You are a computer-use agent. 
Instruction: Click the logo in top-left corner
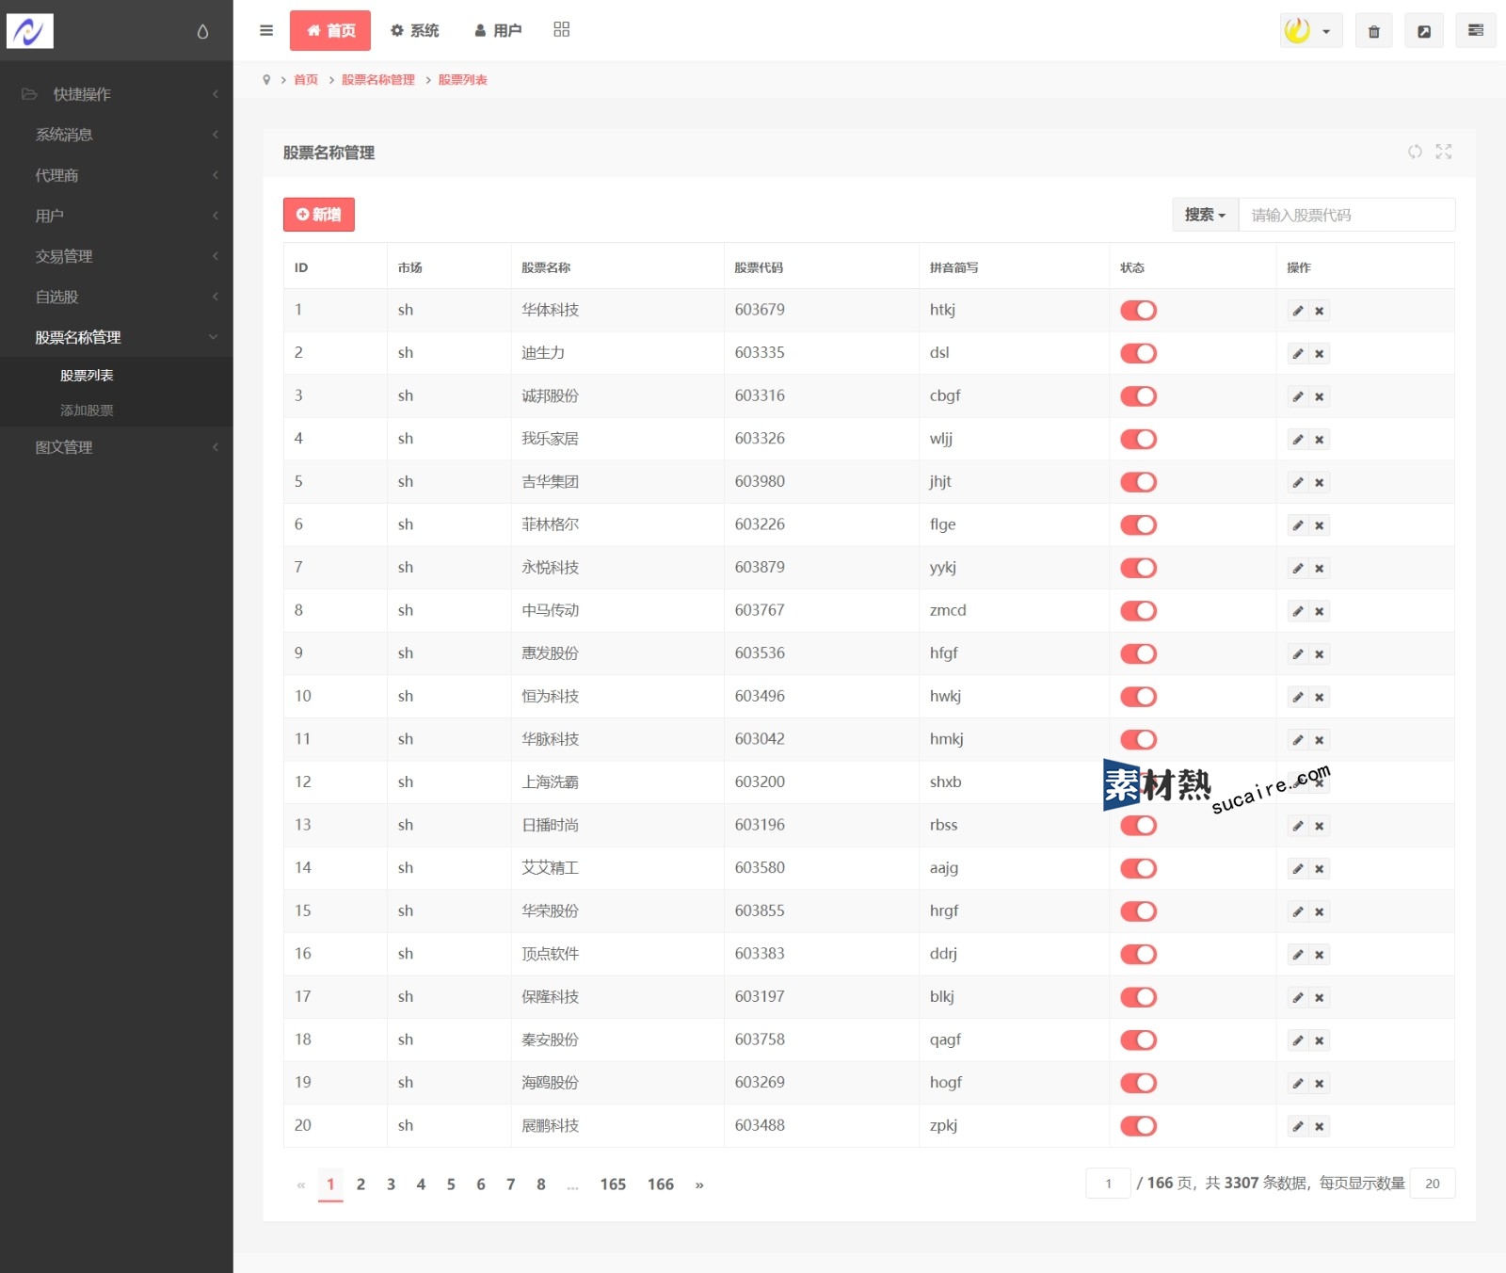tap(30, 31)
